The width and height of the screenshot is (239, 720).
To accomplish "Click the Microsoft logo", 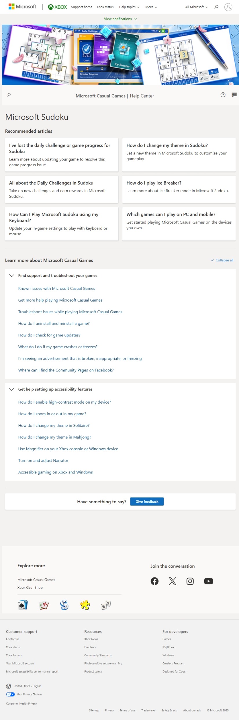I will click(x=22, y=7).
